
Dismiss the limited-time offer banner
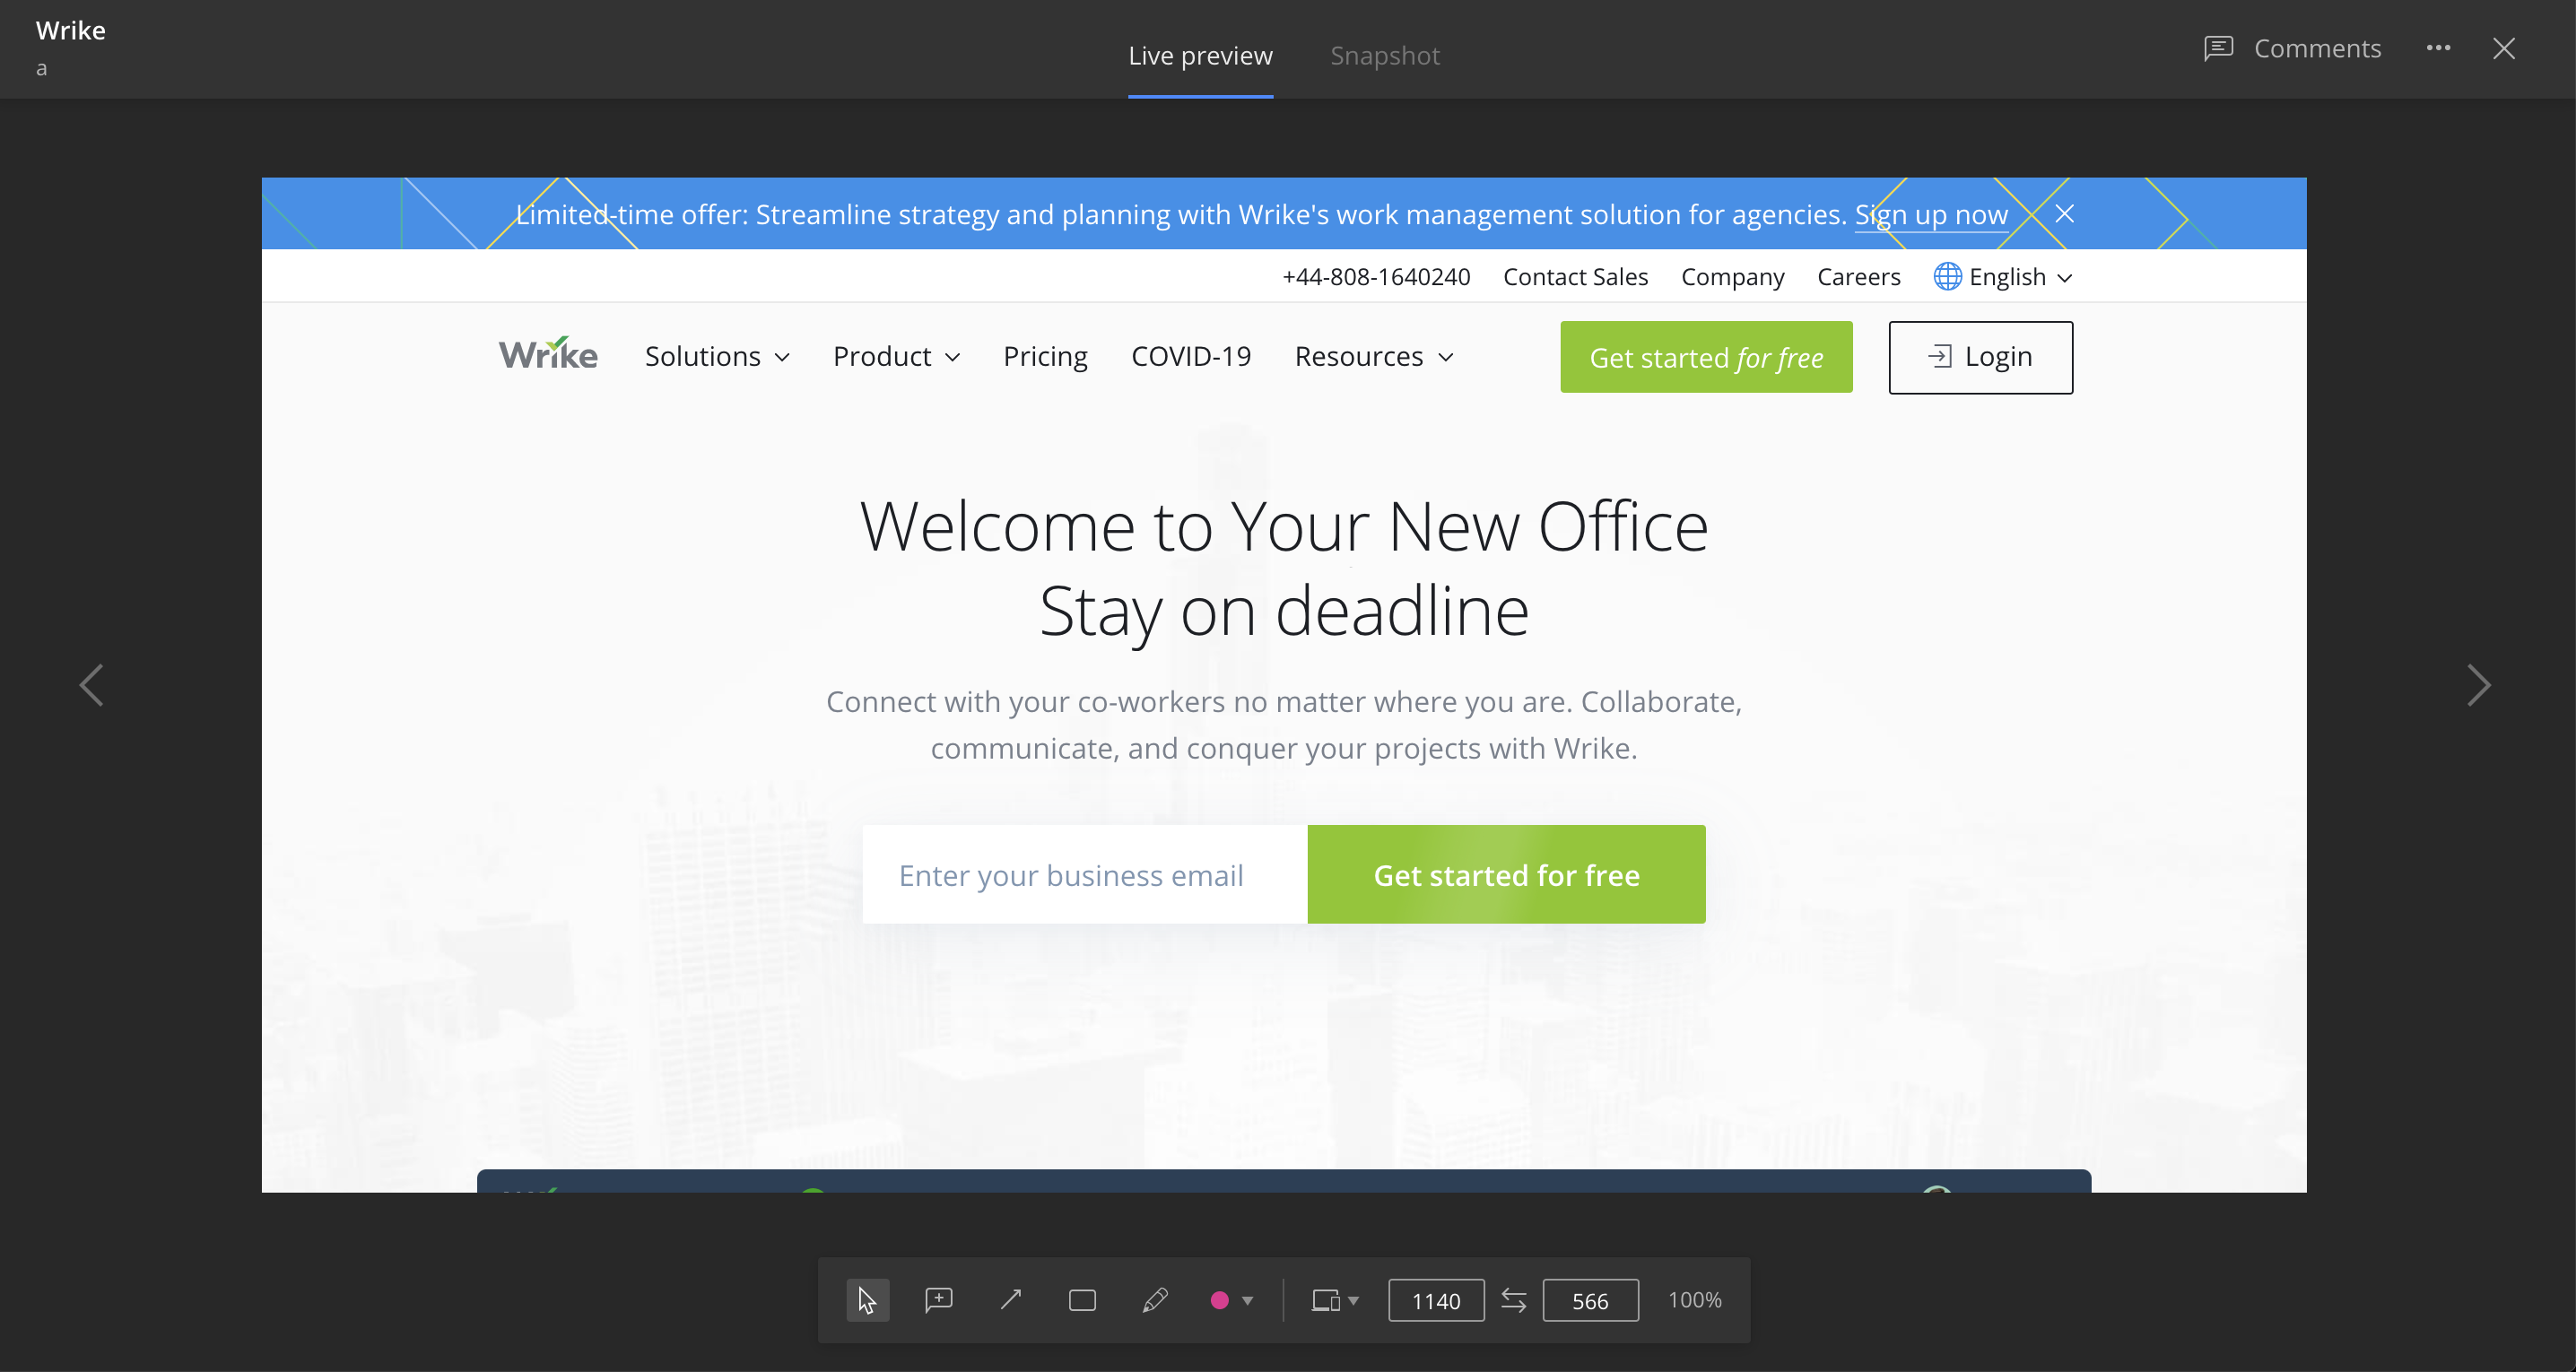(x=2064, y=214)
